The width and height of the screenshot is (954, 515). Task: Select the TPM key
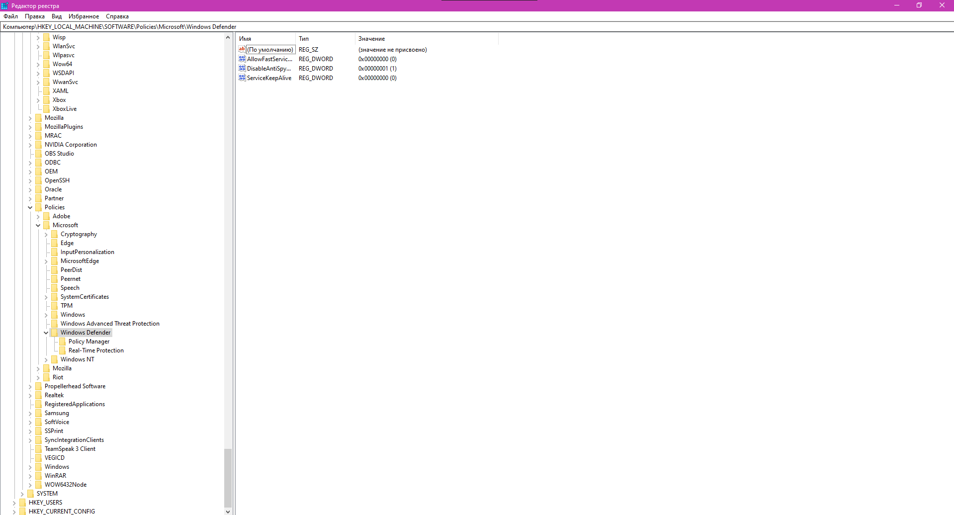67,306
